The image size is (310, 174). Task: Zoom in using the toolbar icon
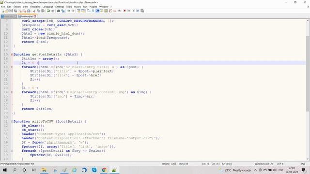pos(68,11)
